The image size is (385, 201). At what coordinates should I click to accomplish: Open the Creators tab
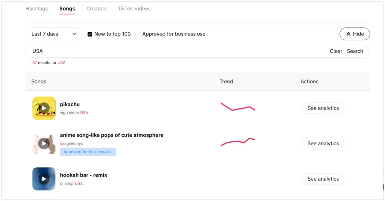coord(97,9)
